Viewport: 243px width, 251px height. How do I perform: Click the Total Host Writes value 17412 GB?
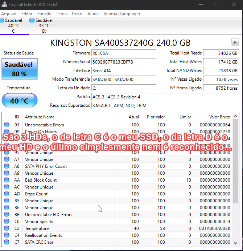coord(221,62)
